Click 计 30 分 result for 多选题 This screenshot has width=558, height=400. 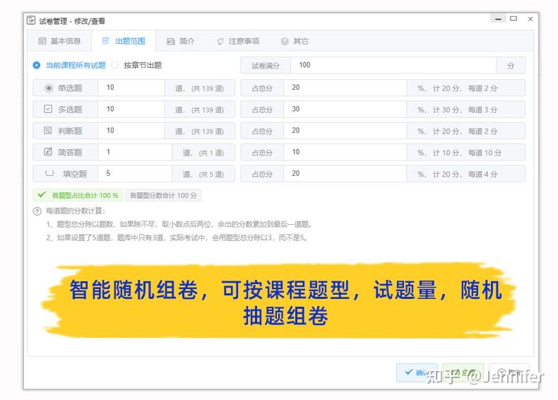coord(446,110)
